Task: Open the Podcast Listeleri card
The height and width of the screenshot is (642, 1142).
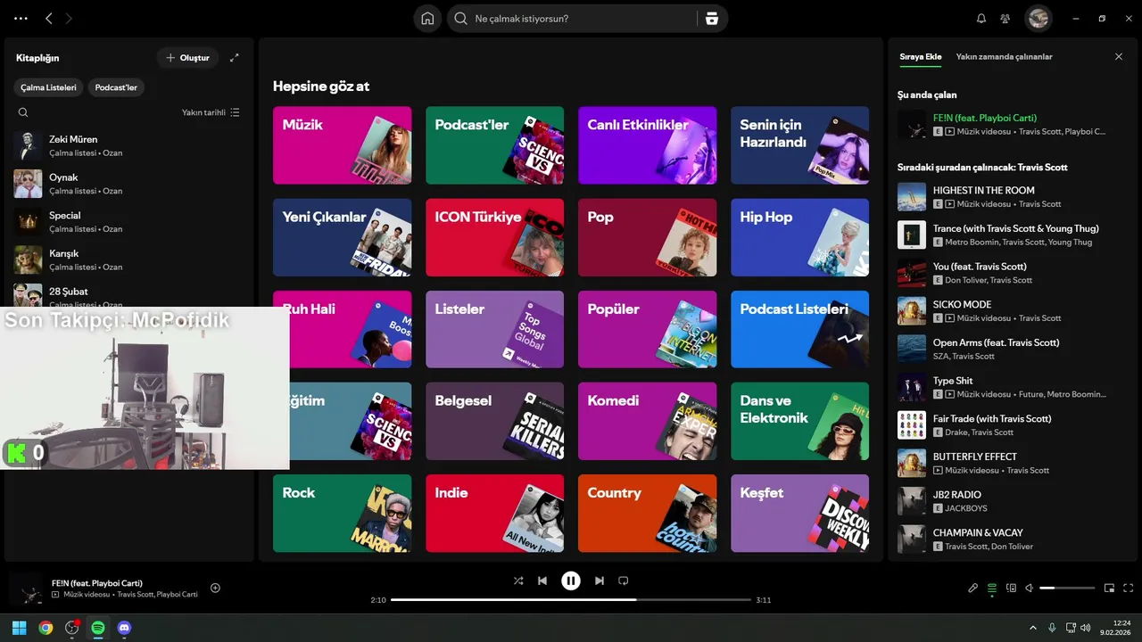Action: (799, 329)
